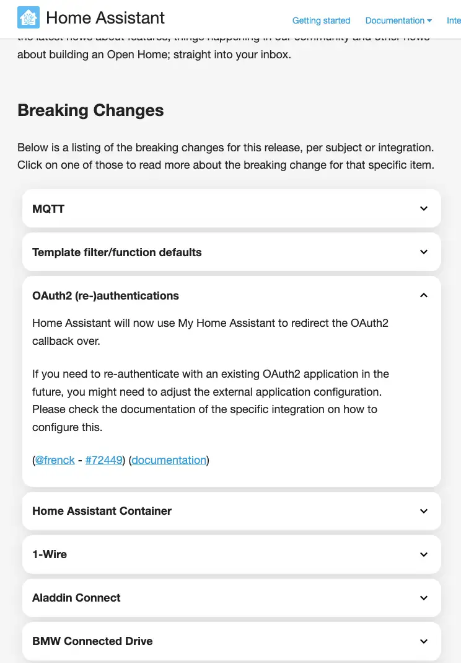The width and height of the screenshot is (461, 663).
Task: Expand Template filter/function defaults section
Action: pos(117,252)
